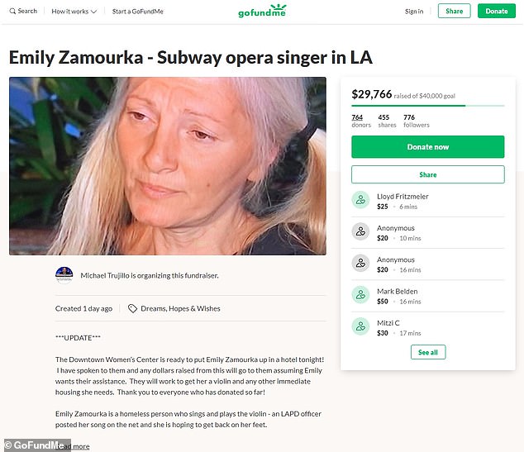Click the header Share button
Viewport: 524px width, 452px height.
(454, 12)
